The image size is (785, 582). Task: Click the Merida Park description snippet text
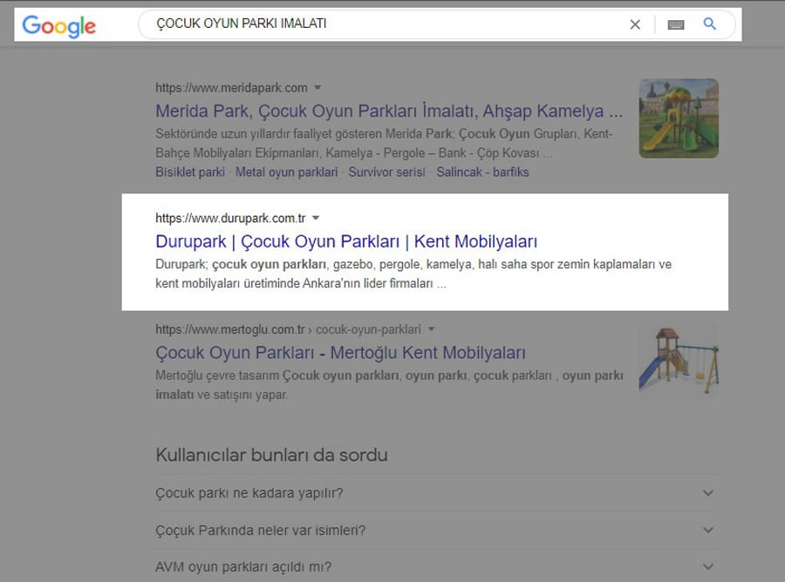(x=384, y=144)
